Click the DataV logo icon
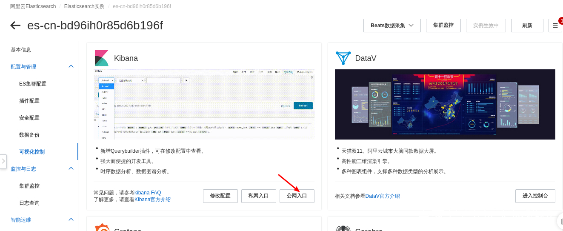This screenshot has height=231, width=563. 343,58
